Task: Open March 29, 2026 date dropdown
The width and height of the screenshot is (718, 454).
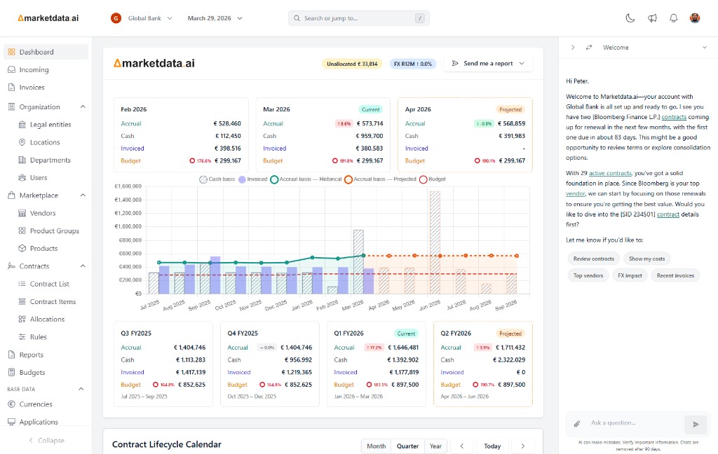Action: (215, 18)
